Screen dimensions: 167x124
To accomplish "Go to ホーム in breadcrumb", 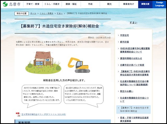I will click(33, 13).
